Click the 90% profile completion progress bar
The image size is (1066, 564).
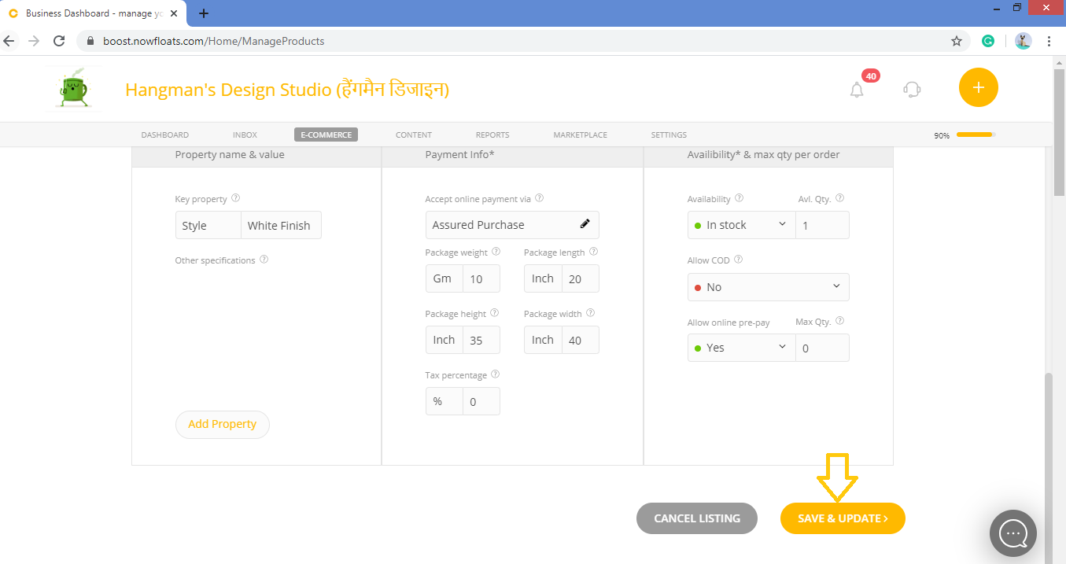tap(974, 135)
